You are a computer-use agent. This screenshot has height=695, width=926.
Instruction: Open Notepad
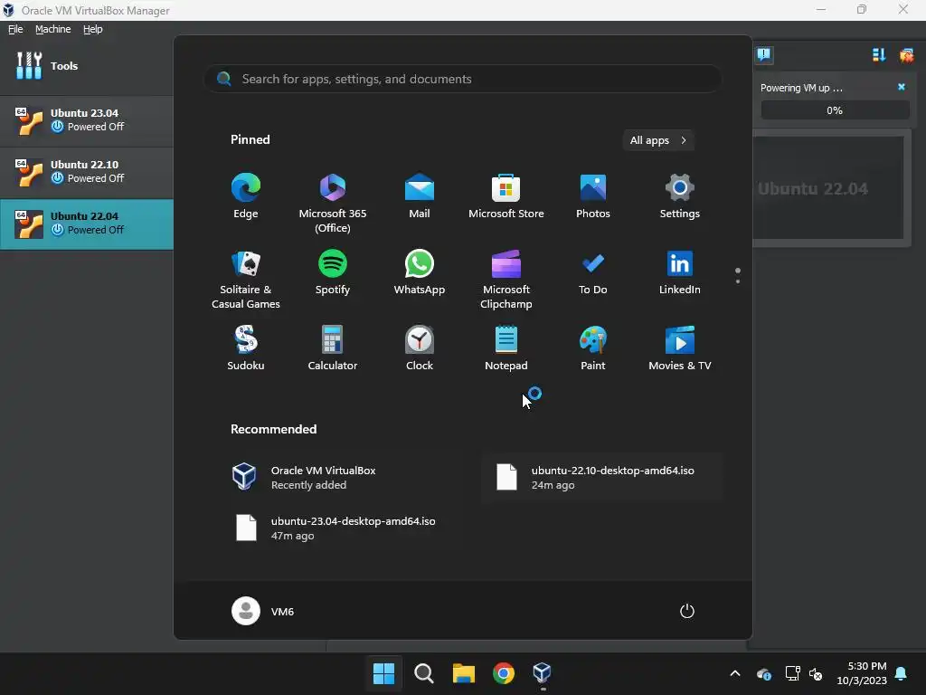pyautogui.click(x=506, y=348)
